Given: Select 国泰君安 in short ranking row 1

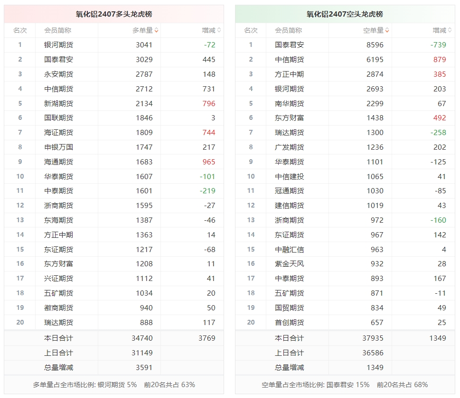Looking at the screenshot, I should pos(289,45).
